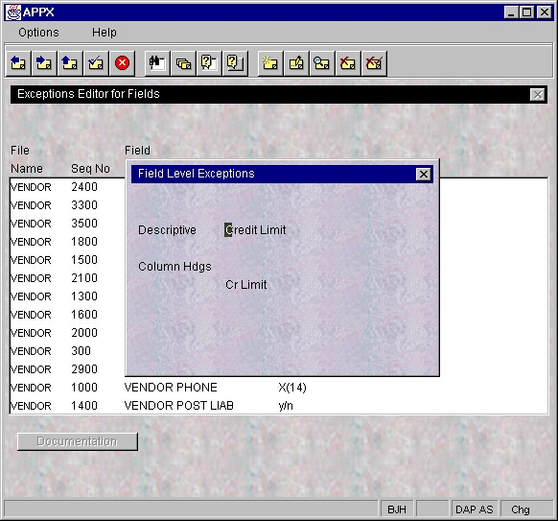558x521 pixels.
Task: Click the File Name column header
Action: 27,159
